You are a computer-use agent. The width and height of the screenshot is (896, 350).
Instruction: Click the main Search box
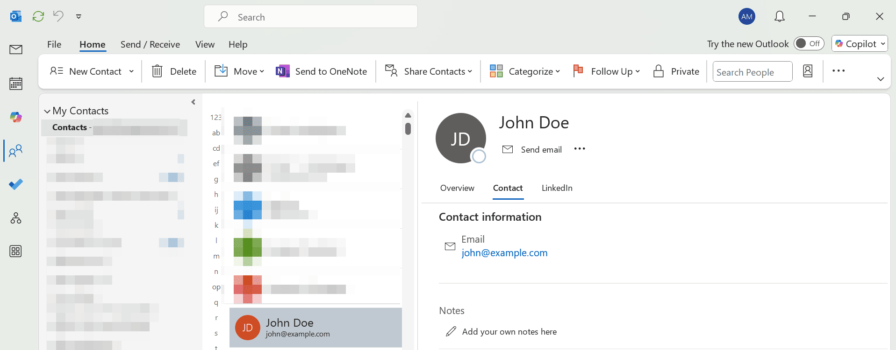(310, 17)
